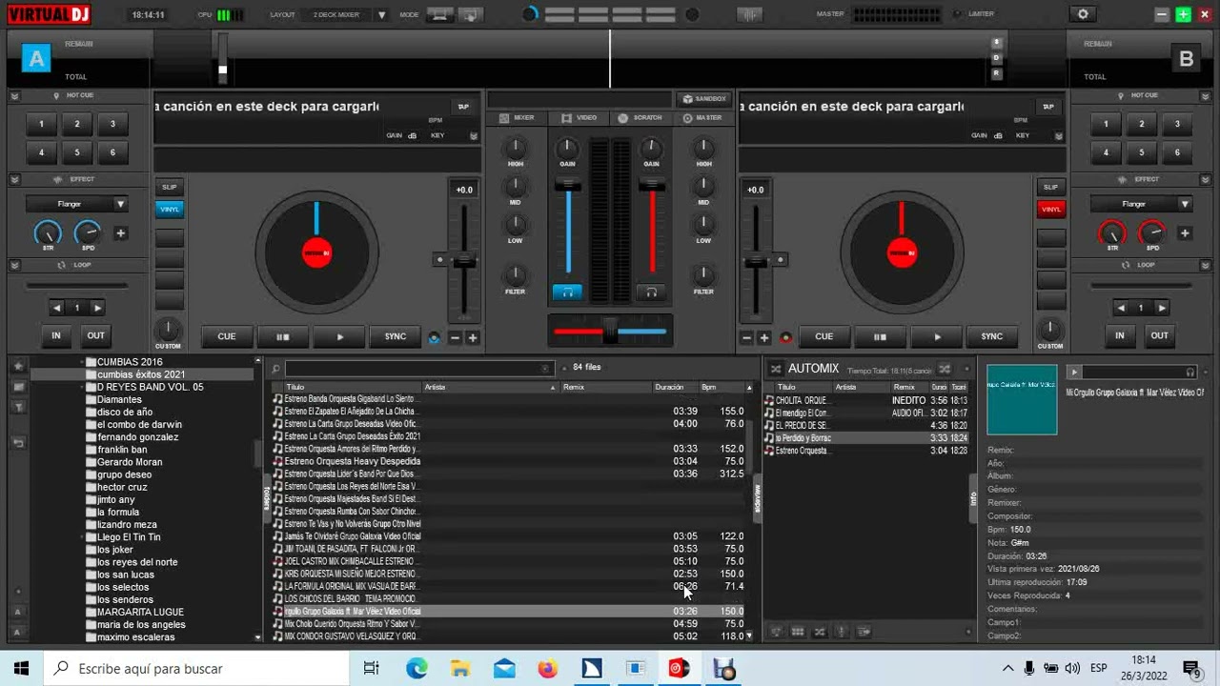Pause deck B
The height and width of the screenshot is (686, 1220).
[x=880, y=336]
